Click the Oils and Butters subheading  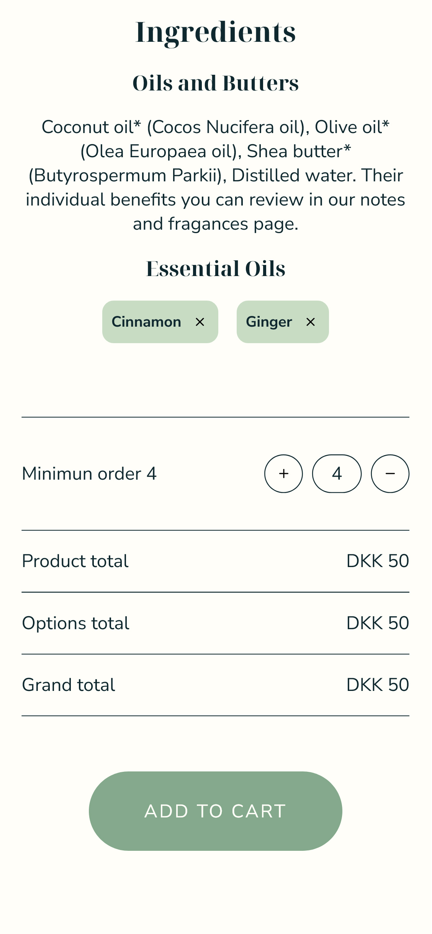(x=216, y=83)
